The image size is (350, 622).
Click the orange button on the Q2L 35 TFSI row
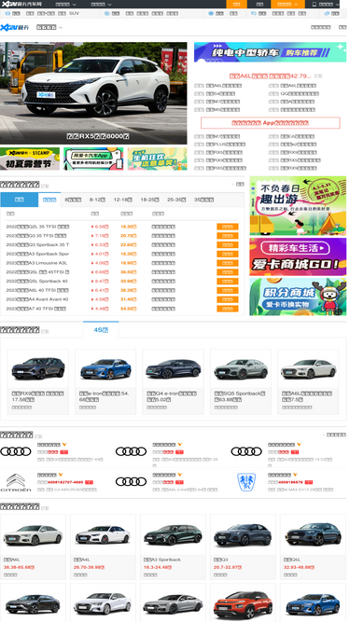pos(228,227)
